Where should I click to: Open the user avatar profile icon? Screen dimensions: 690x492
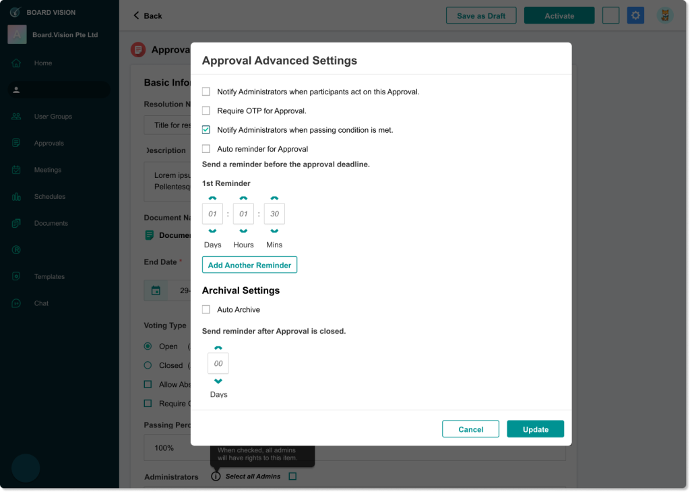tap(665, 16)
